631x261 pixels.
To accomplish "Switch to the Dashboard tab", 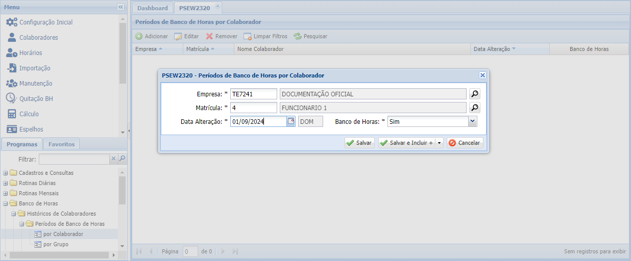I will tap(152, 8).
